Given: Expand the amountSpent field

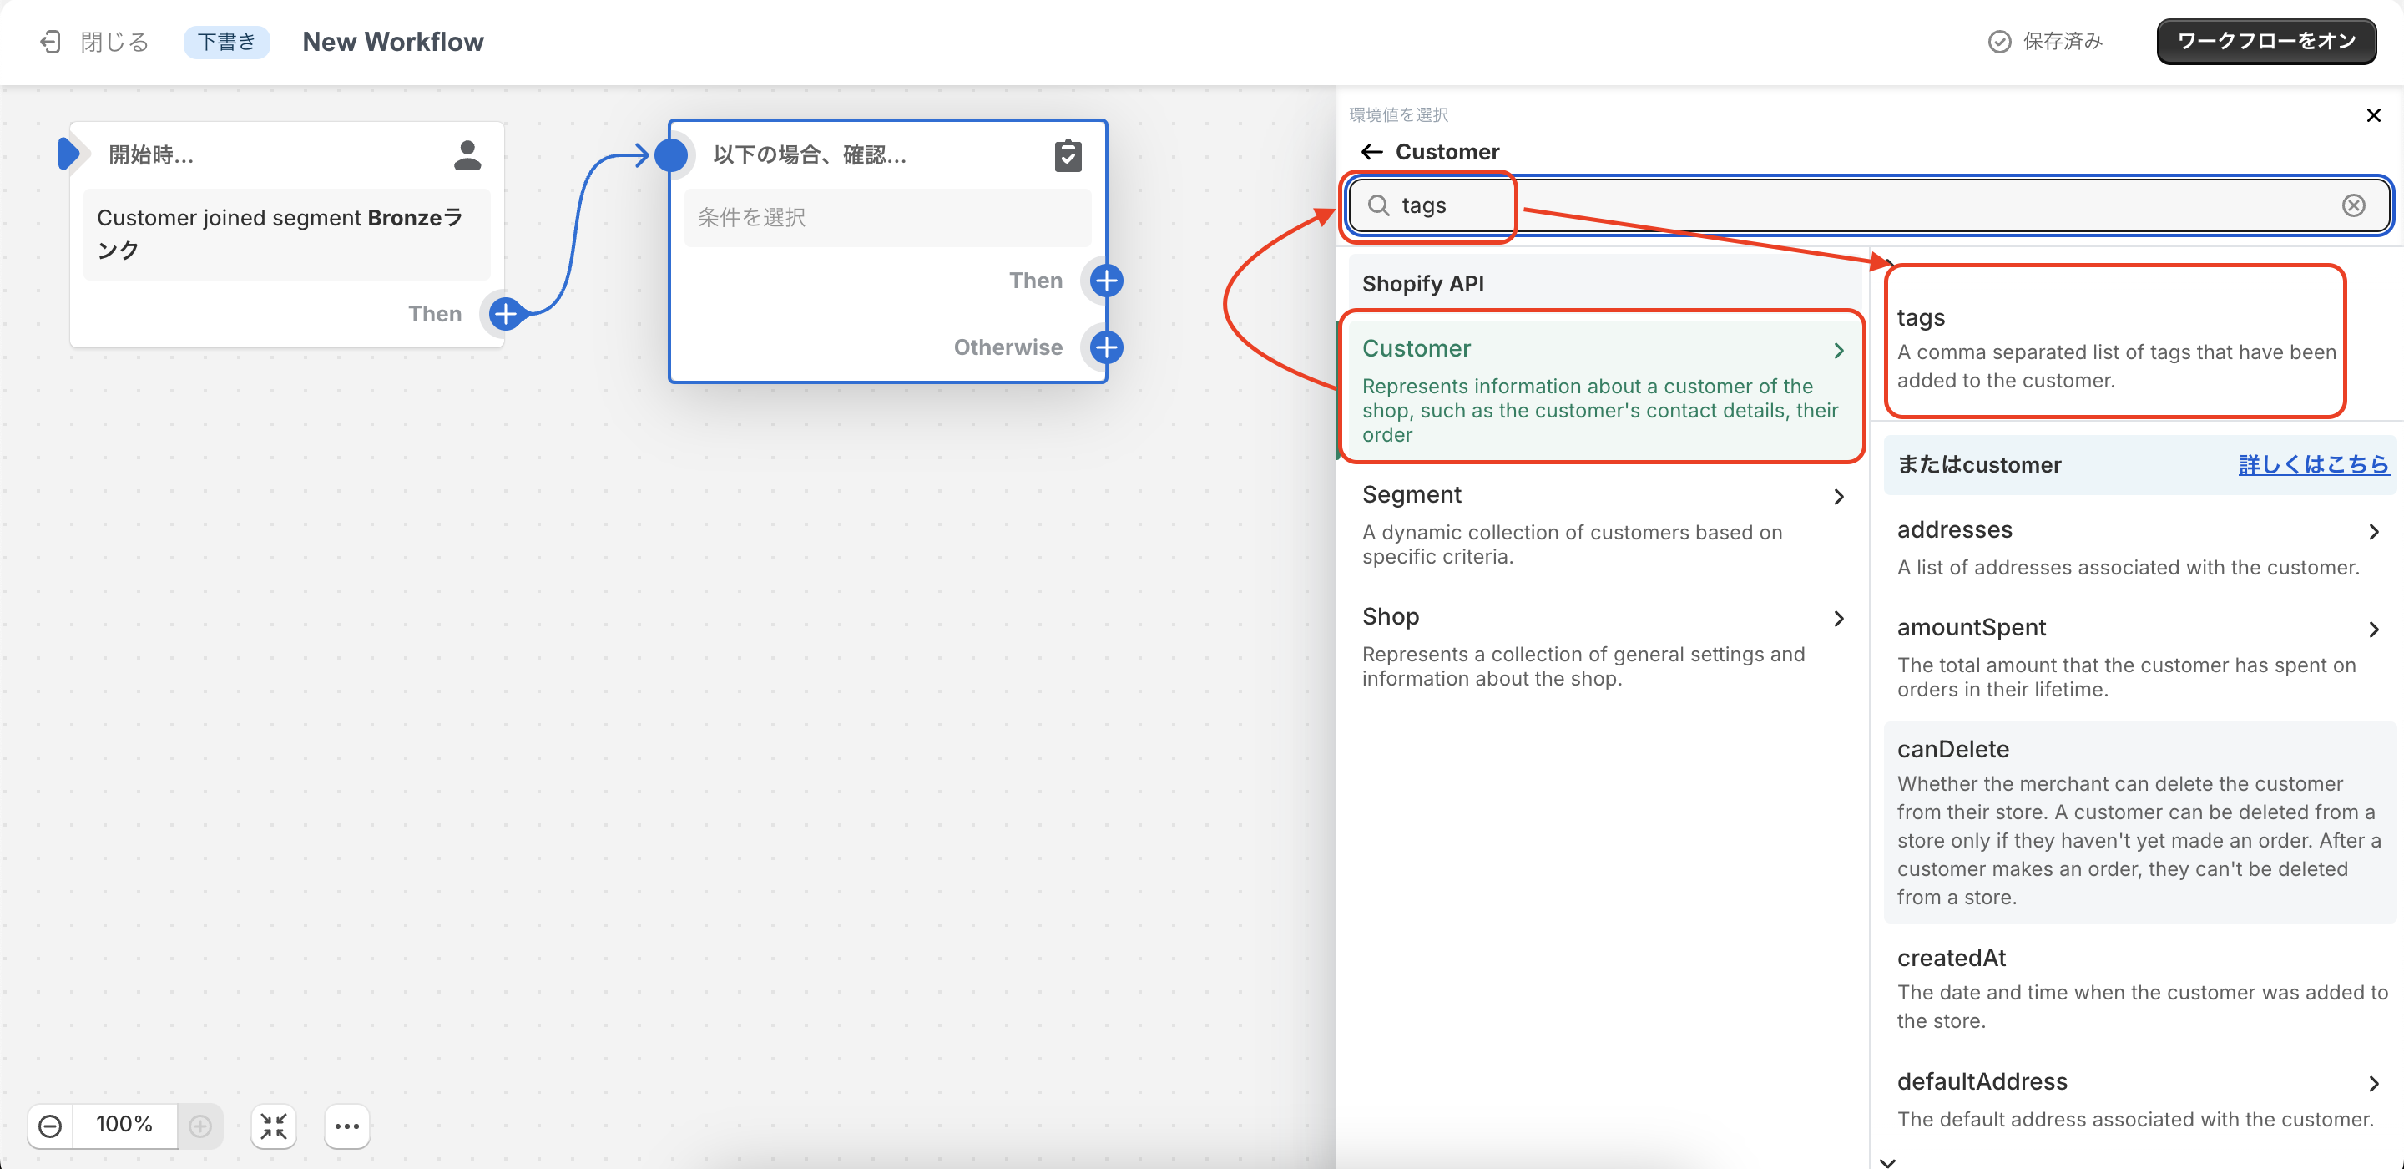Looking at the screenshot, I should coord(2372,630).
